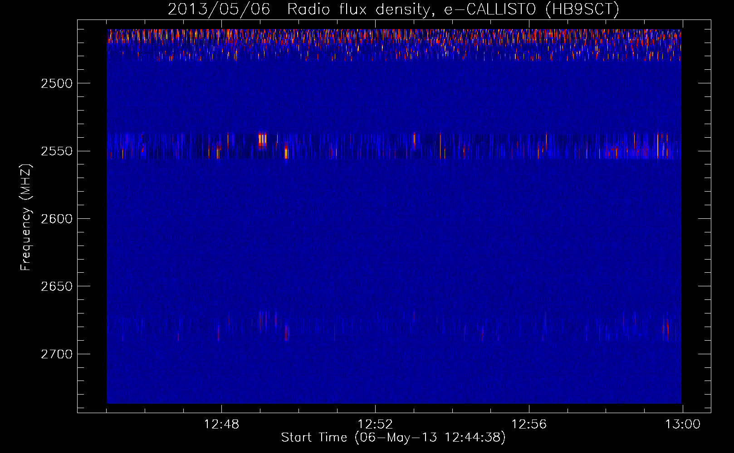Select the 2550 frequency tick label
This screenshot has width=734, height=453.
(x=57, y=151)
